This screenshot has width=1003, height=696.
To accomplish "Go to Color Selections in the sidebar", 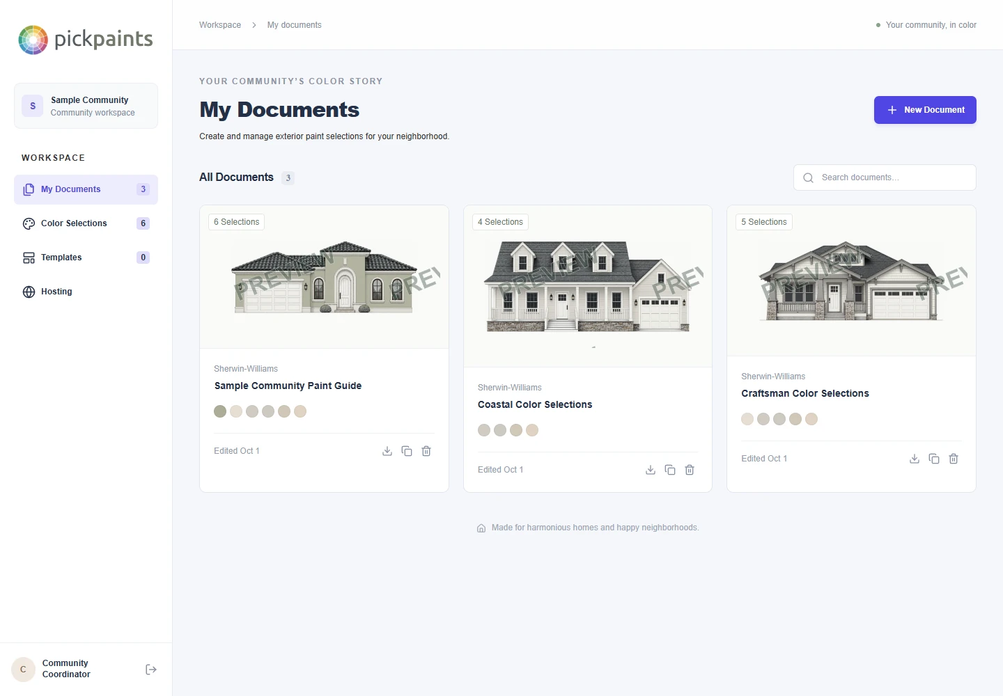I will click(86, 223).
